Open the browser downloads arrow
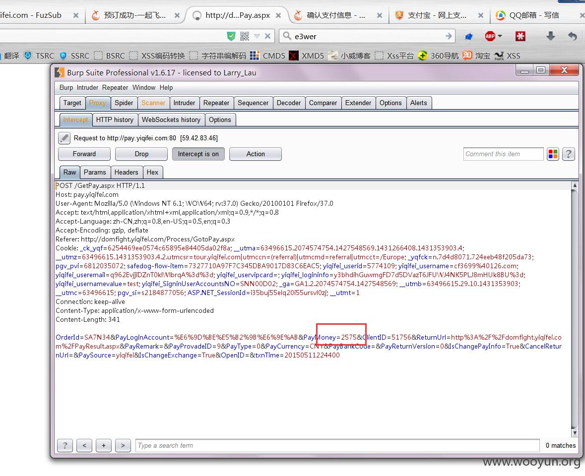Screen dimensions: 585x476 pos(550,36)
